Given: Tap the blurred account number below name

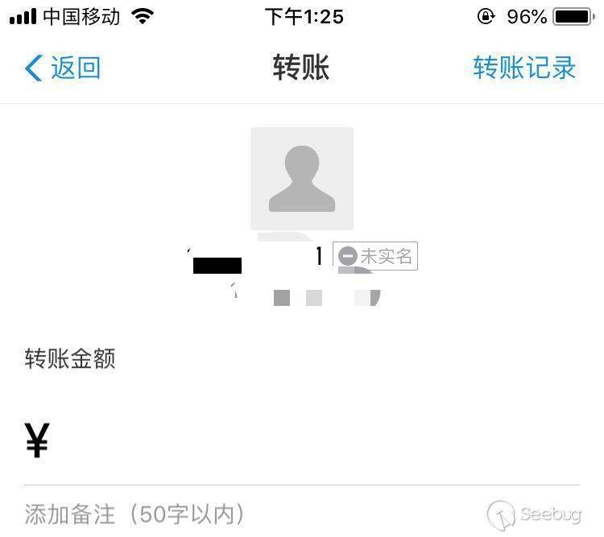Looking at the screenshot, I should tap(306, 297).
